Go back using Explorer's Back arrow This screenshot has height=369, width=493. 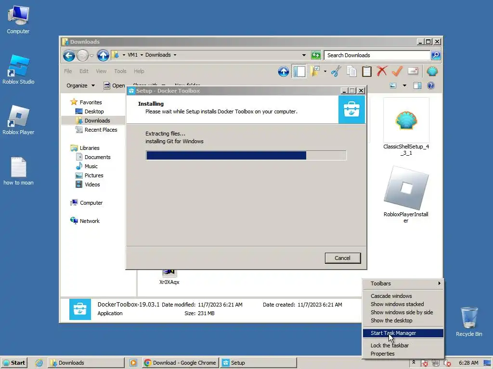[69, 56]
